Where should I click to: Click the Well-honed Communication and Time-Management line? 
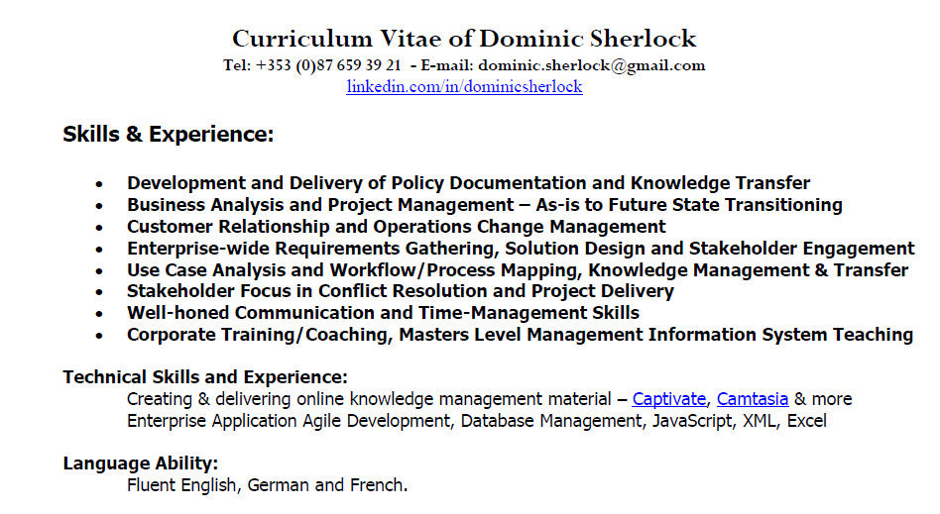(383, 313)
